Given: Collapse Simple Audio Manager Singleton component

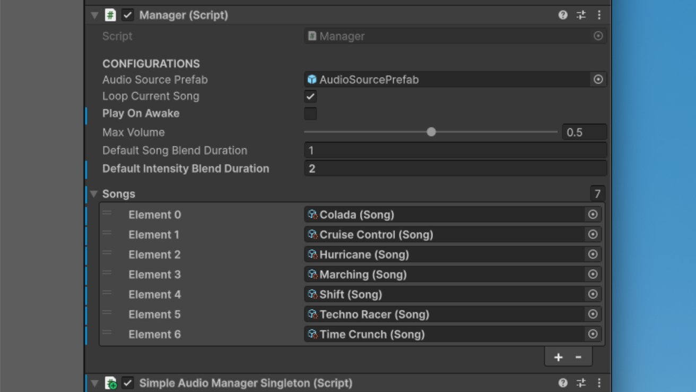Looking at the screenshot, I should (x=94, y=383).
